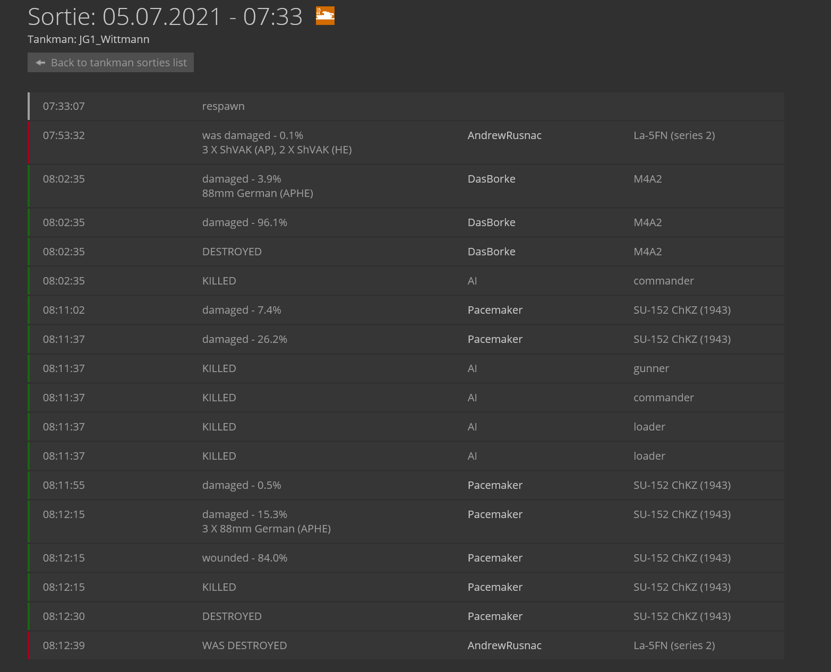Click the orange burning tank icon

click(x=325, y=15)
